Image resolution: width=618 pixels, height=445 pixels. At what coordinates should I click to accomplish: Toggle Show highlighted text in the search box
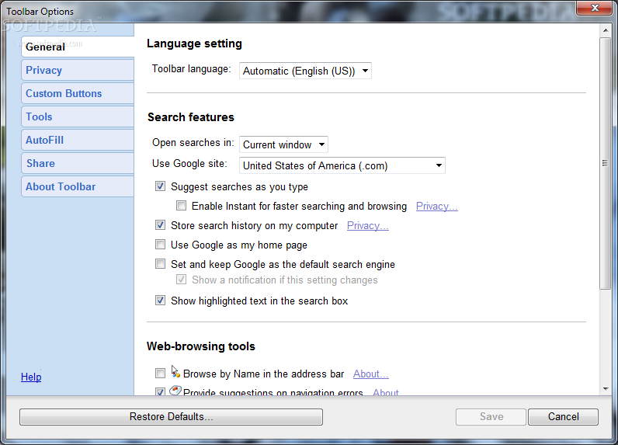tap(160, 301)
